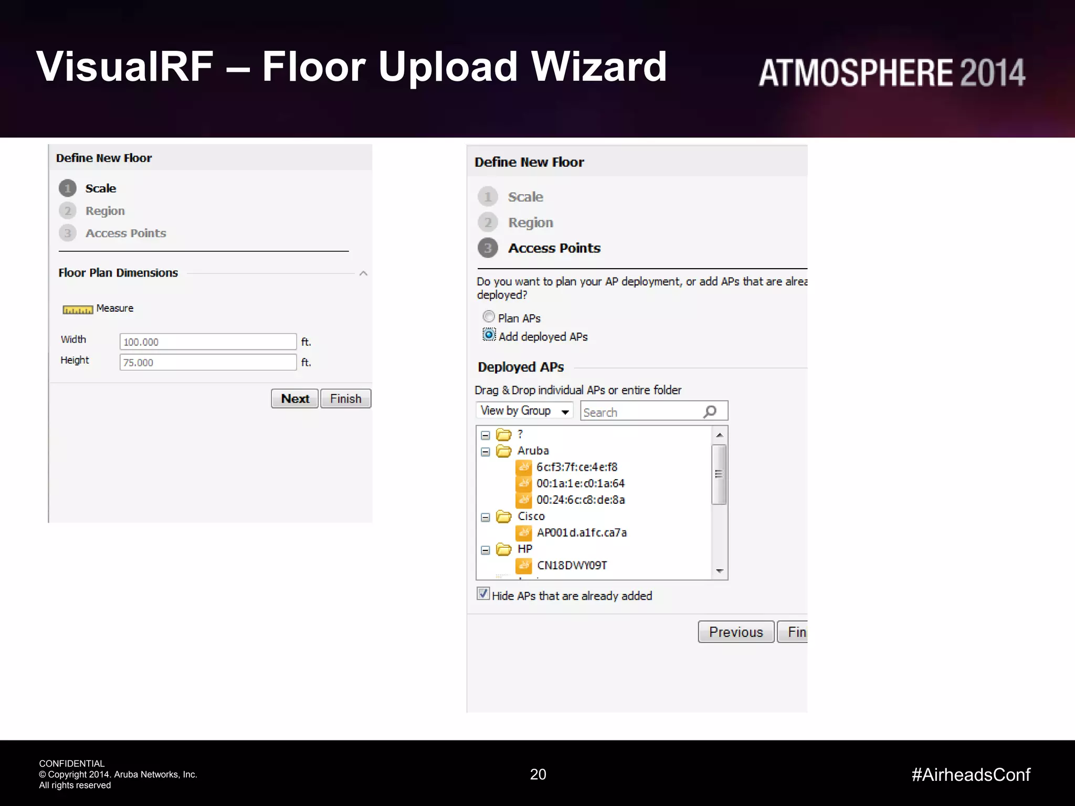Click step 2 circle in right wizard
The width and height of the screenshot is (1075, 806).
tap(488, 222)
